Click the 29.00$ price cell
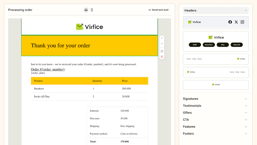 [x=126, y=96]
